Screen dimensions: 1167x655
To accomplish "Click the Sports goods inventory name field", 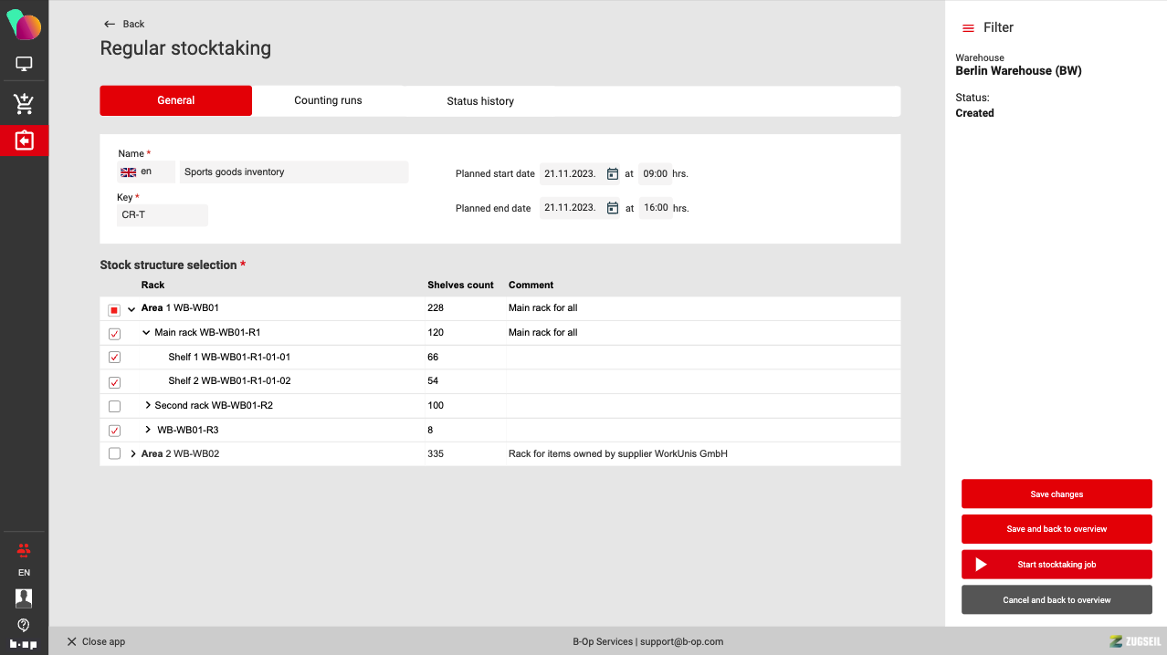I will click(x=293, y=172).
